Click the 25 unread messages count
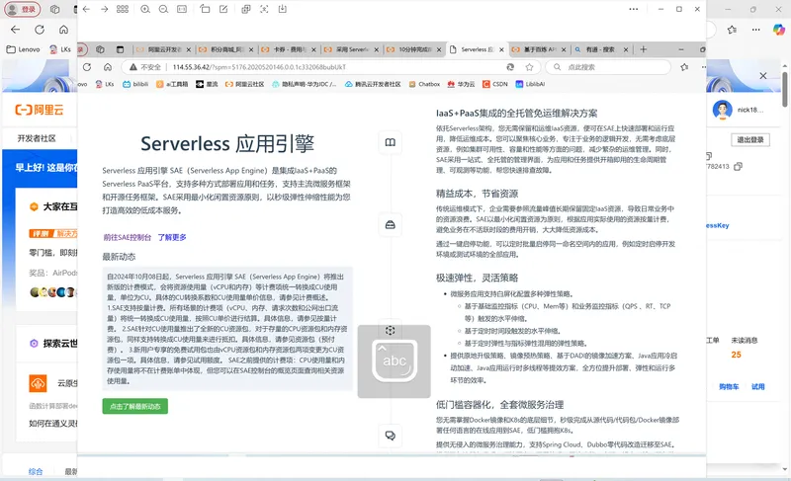791x481 pixels. click(736, 355)
